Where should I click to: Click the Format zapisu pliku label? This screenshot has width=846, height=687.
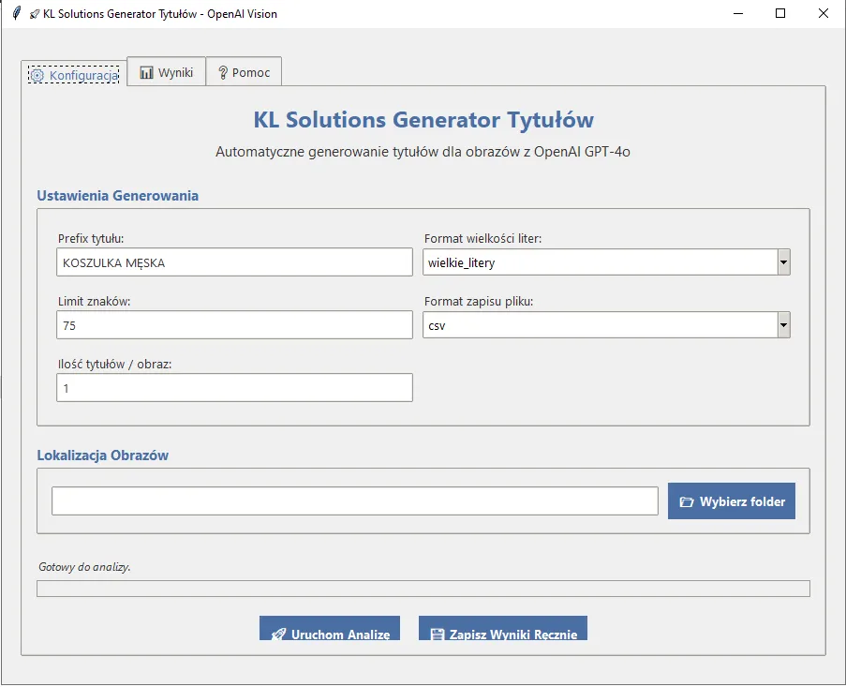click(x=479, y=302)
